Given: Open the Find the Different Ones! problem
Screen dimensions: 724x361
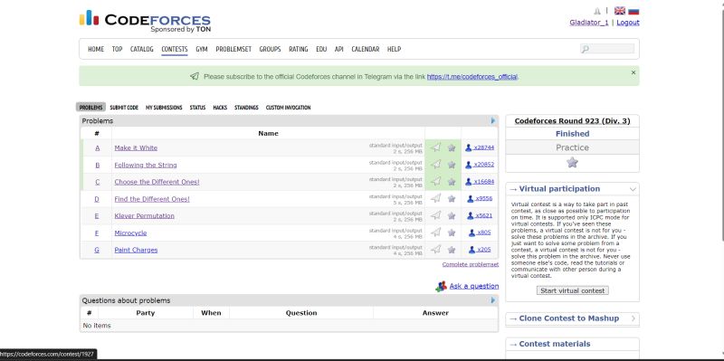Looking at the screenshot, I should tap(152, 199).
